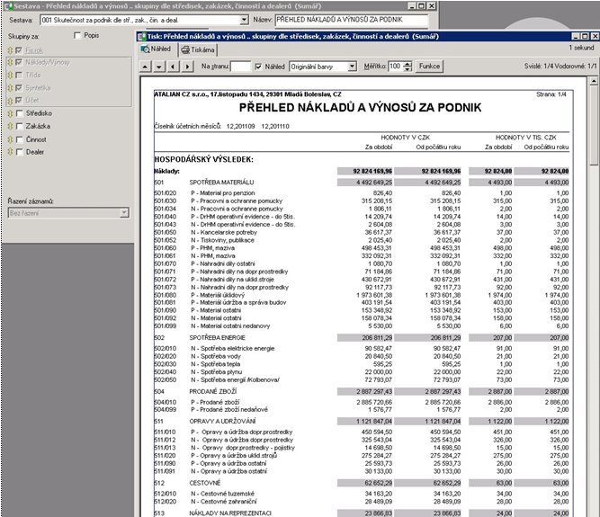Switch to the Náhled tab

(157, 49)
